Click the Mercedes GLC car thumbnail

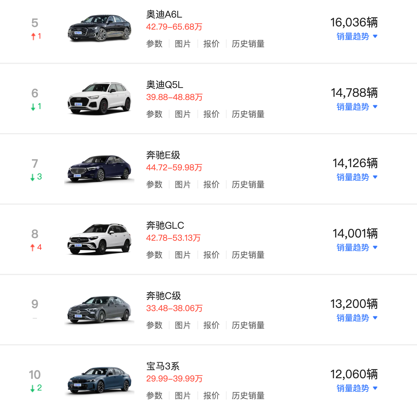(x=99, y=239)
